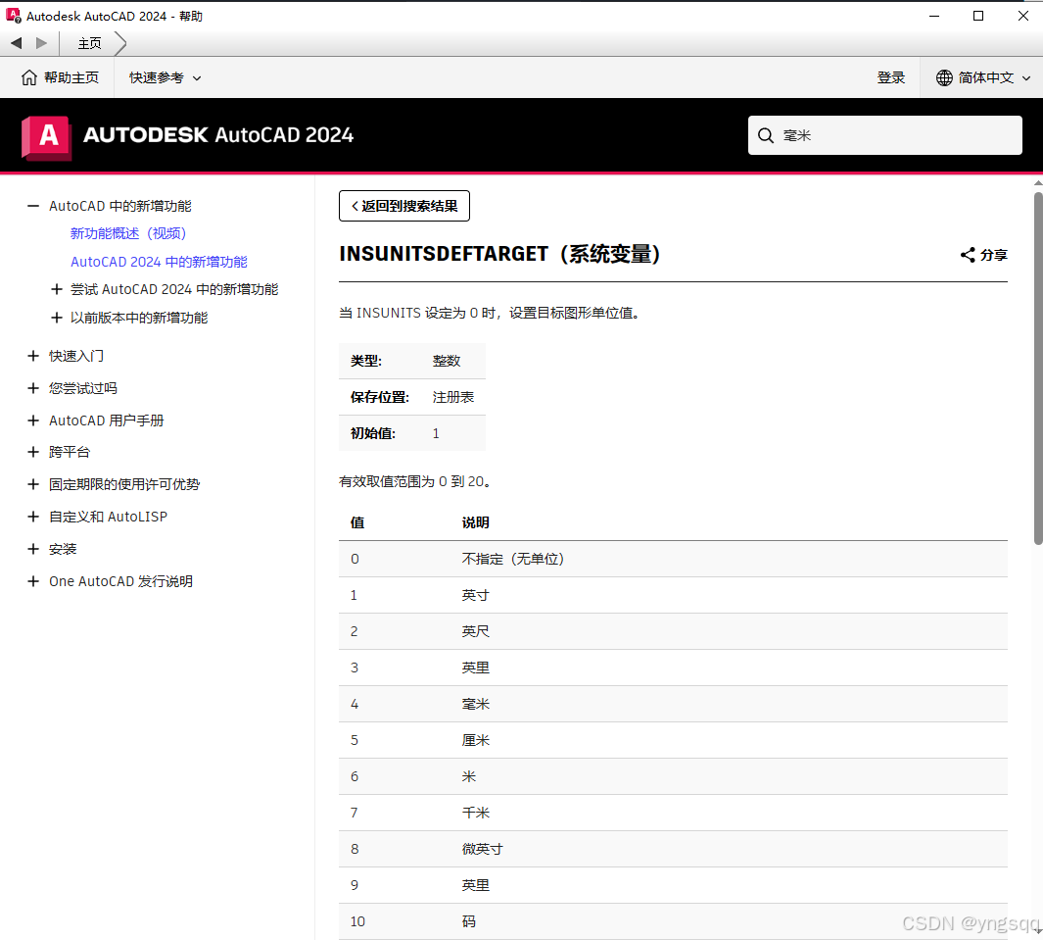The width and height of the screenshot is (1043, 940).
Task: Click the Autodesk A logo
Action: [47, 138]
